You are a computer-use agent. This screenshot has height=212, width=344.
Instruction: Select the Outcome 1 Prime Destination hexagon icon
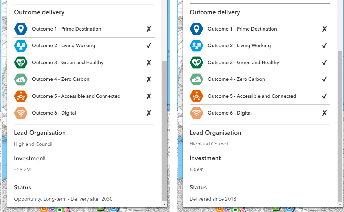21,29
